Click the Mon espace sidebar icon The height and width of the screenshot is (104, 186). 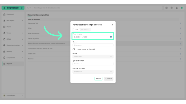[x=4, y=21]
